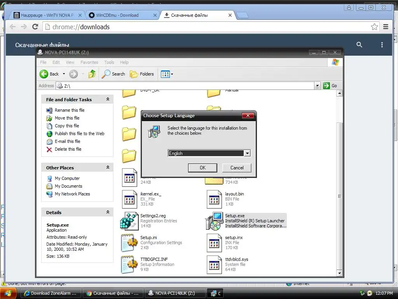This screenshot has width=398, height=299.
Task: Collapse the Other Places panel
Action: point(108,167)
